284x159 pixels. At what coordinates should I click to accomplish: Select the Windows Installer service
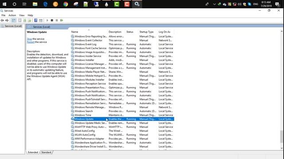(x=122, y=60)
